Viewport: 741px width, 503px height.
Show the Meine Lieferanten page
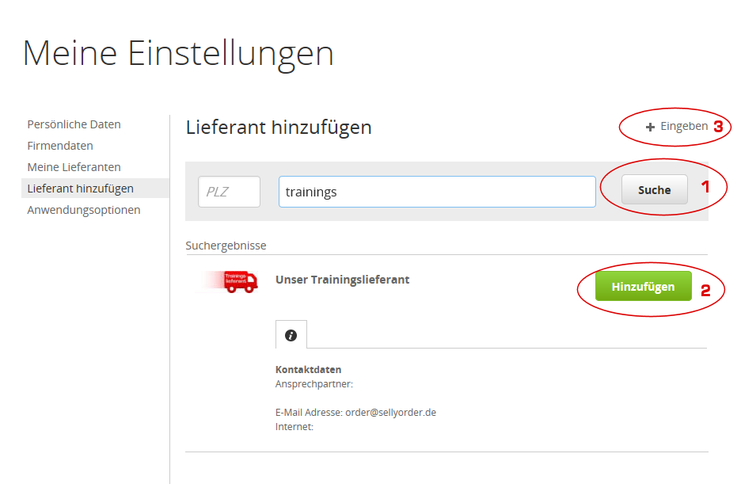coord(74,167)
